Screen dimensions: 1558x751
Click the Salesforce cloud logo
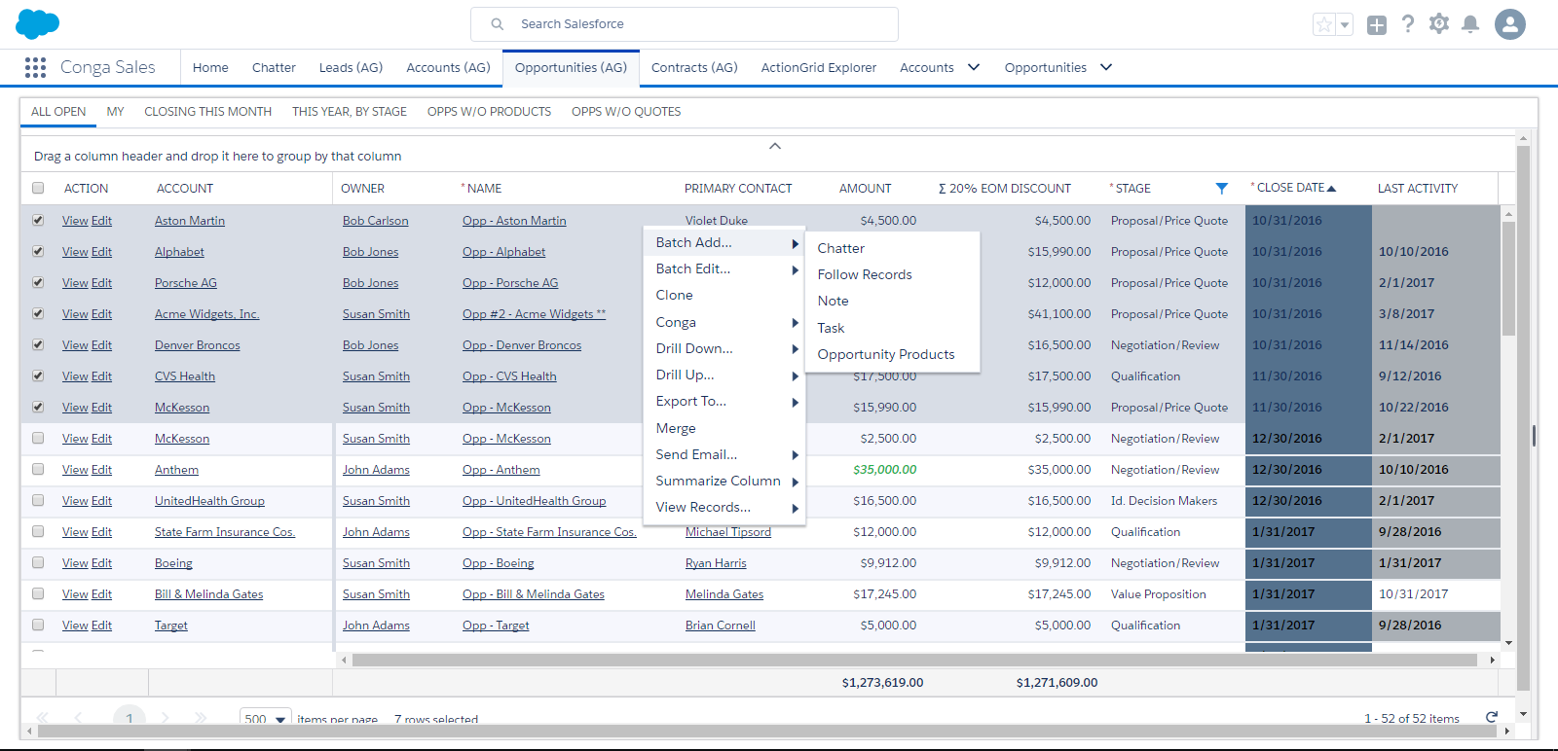37,23
